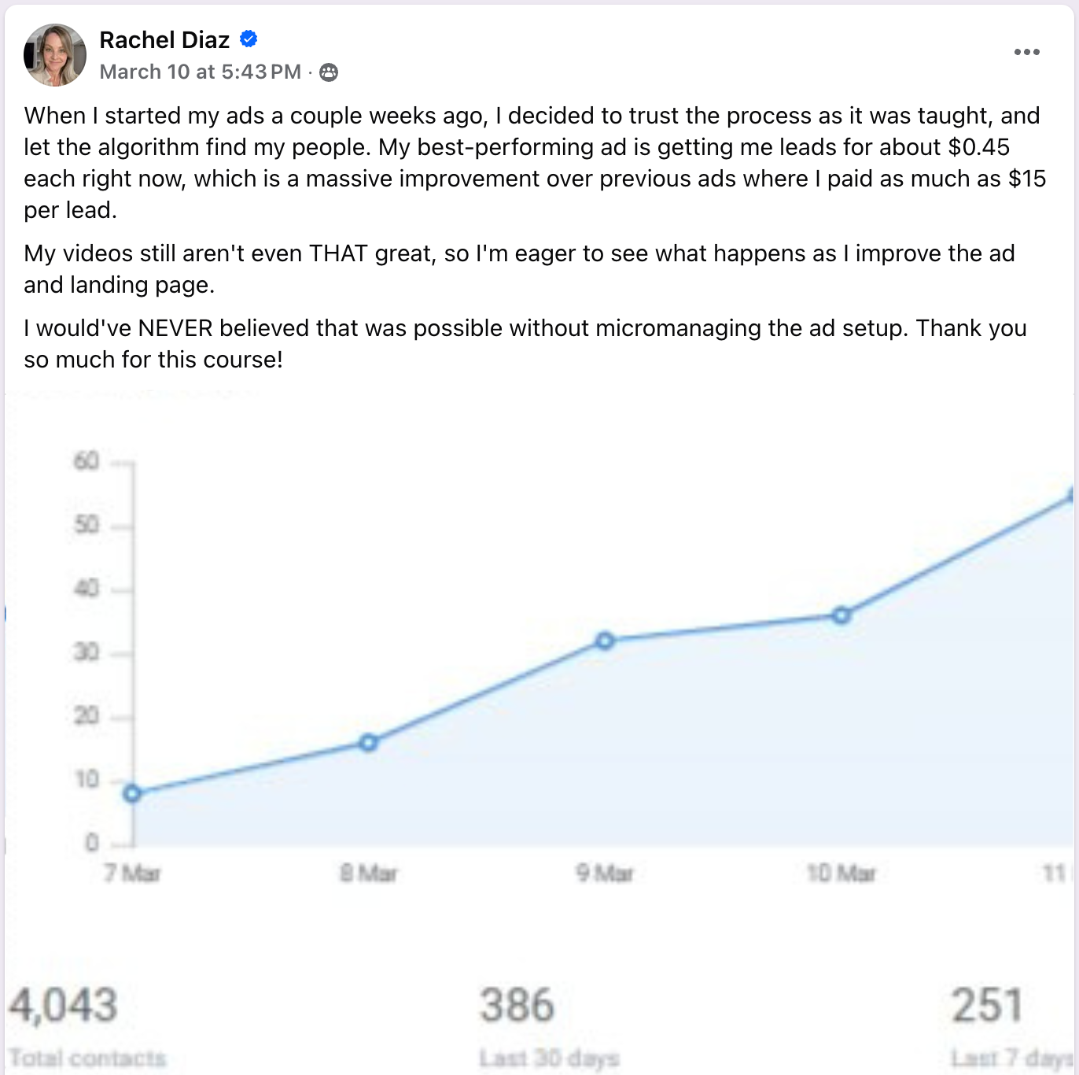Open Rachel Diaz's profile name link
The width and height of the screenshot is (1079, 1075).
(x=164, y=39)
